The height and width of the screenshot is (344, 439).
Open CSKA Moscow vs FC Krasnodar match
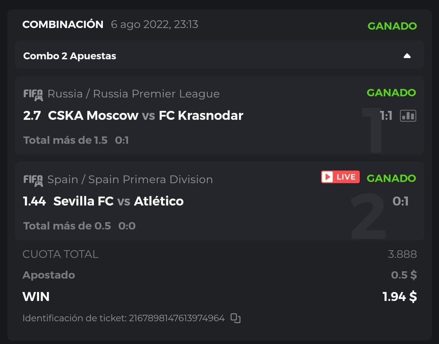coord(146,116)
